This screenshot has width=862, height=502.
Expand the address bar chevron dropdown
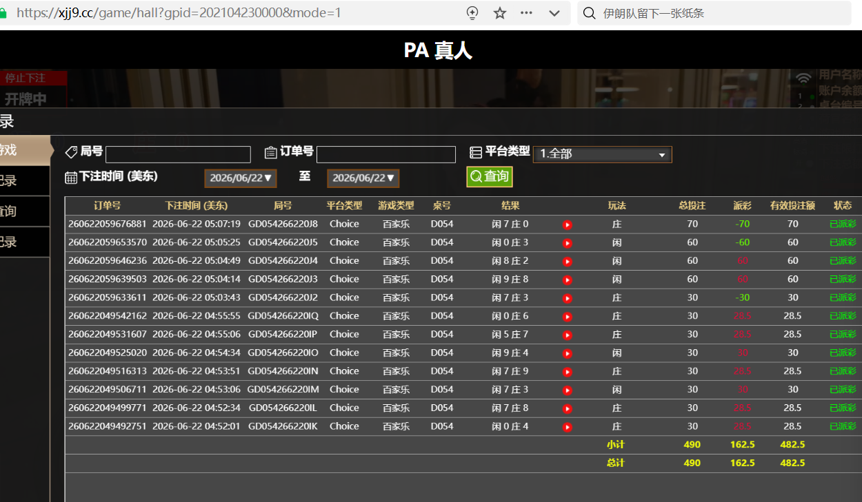(554, 13)
